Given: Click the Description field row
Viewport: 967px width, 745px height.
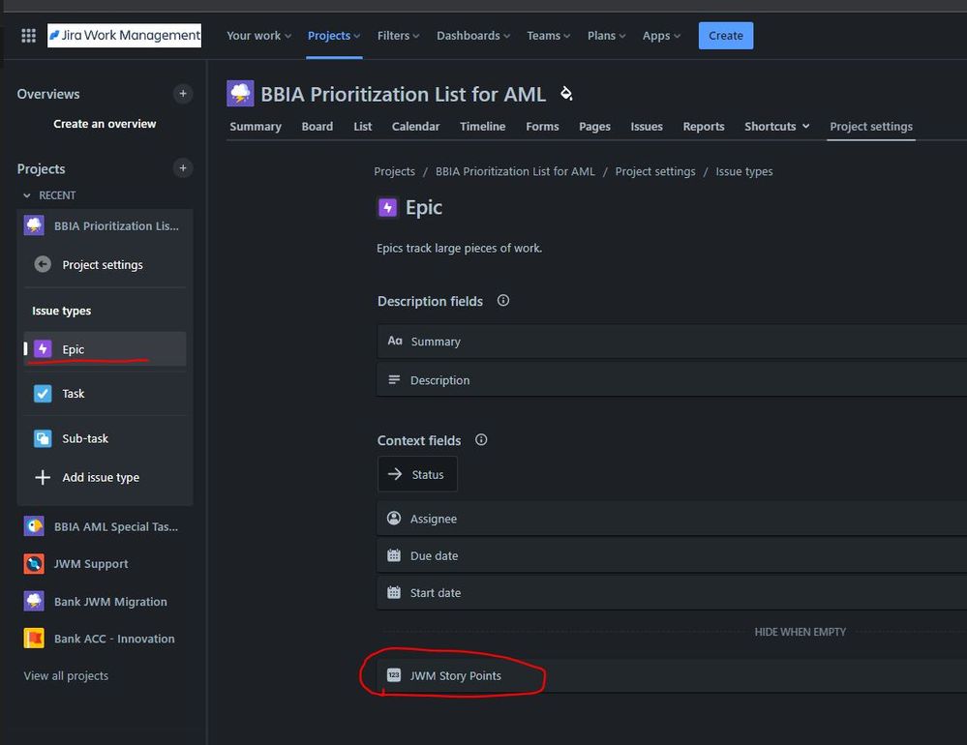Looking at the screenshot, I should tap(672, 379).
